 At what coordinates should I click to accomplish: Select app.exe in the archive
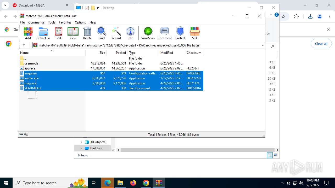[111, 68]
